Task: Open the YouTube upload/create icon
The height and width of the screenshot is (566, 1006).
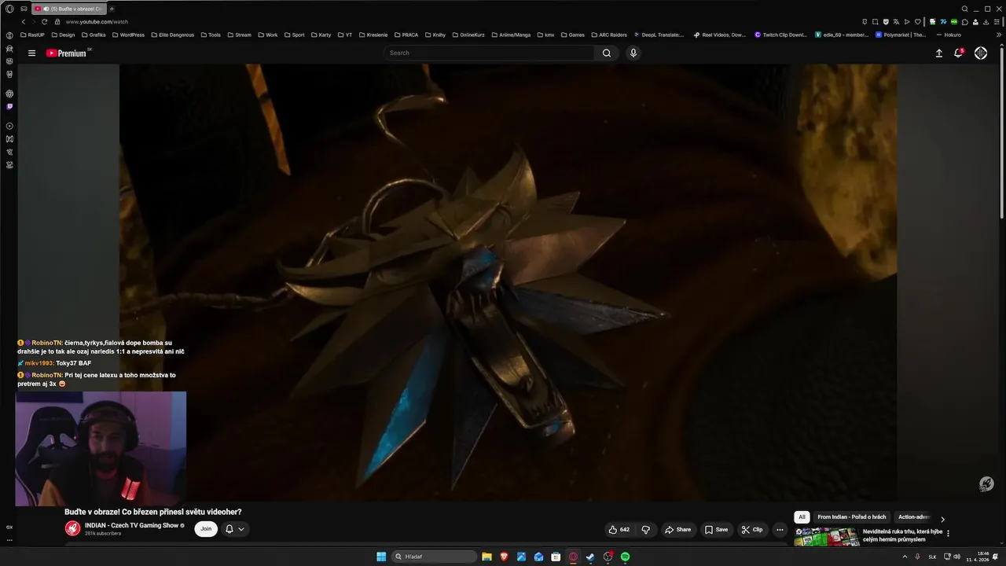Action: pyautogui.click(x=938, y=53)
